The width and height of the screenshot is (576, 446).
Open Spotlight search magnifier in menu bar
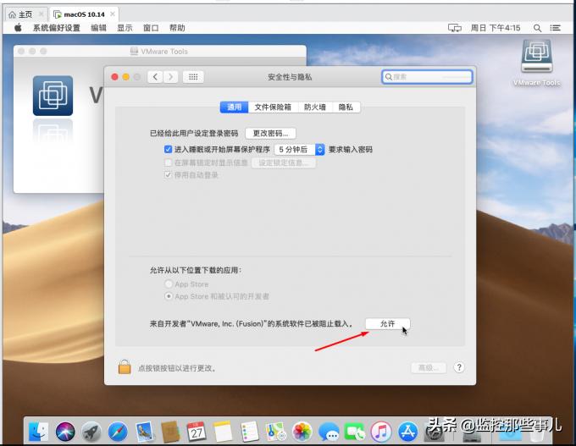point(537,28)
